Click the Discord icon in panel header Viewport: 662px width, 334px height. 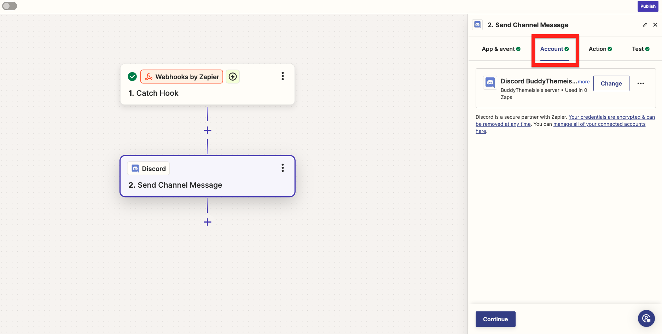pyautogui.click(x=477, y=25)
